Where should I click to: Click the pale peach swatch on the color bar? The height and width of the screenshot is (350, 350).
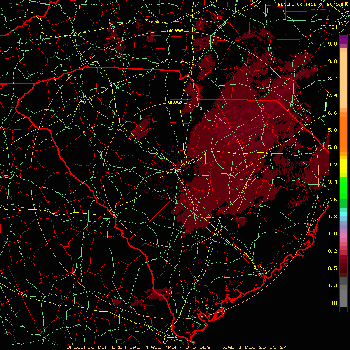coord(343,80)
